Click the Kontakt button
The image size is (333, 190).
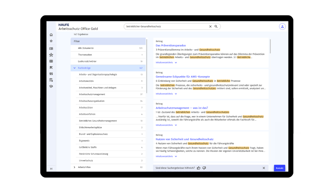click(279, 168)
